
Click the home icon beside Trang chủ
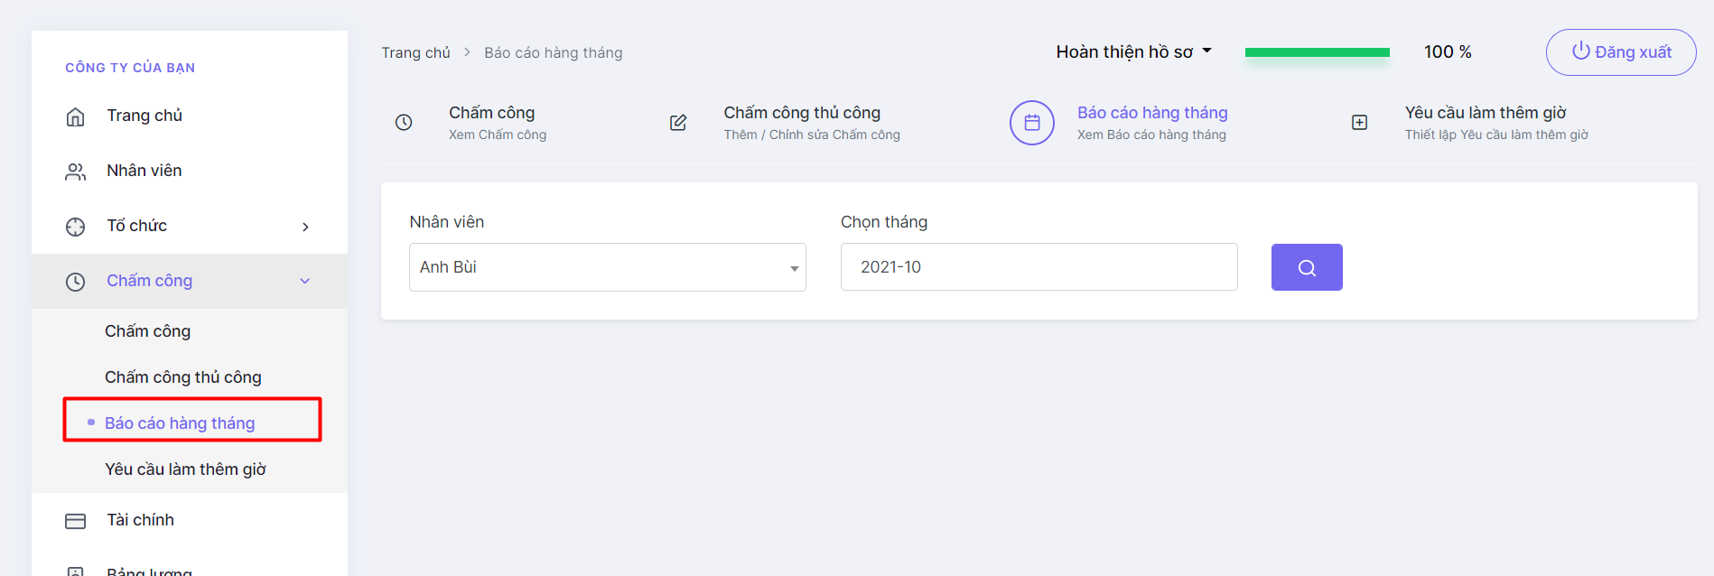76,116
